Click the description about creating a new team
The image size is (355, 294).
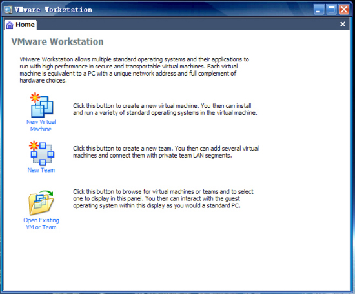pyautogui.click(x=166, y=152)
